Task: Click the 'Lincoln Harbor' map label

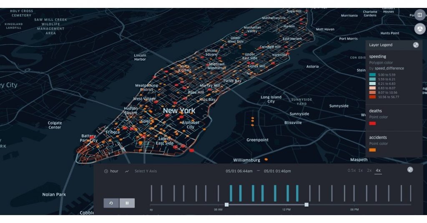Action: [x=140, y=57]
